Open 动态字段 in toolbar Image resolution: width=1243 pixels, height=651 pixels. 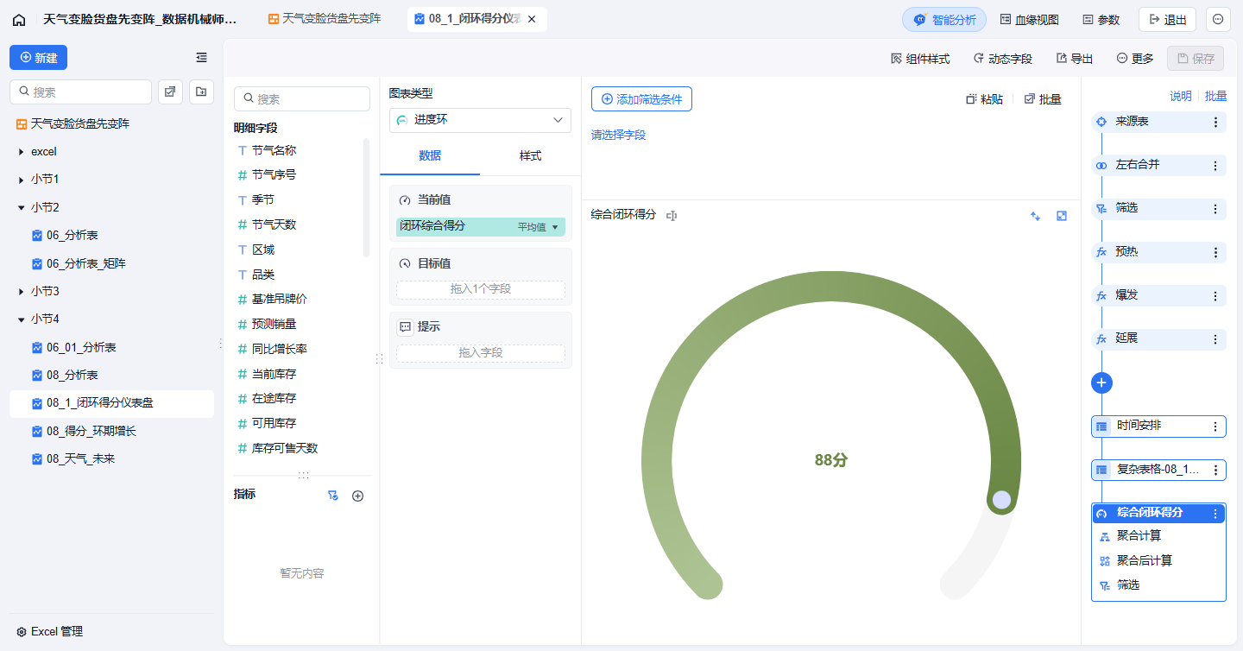[1002, 59]
